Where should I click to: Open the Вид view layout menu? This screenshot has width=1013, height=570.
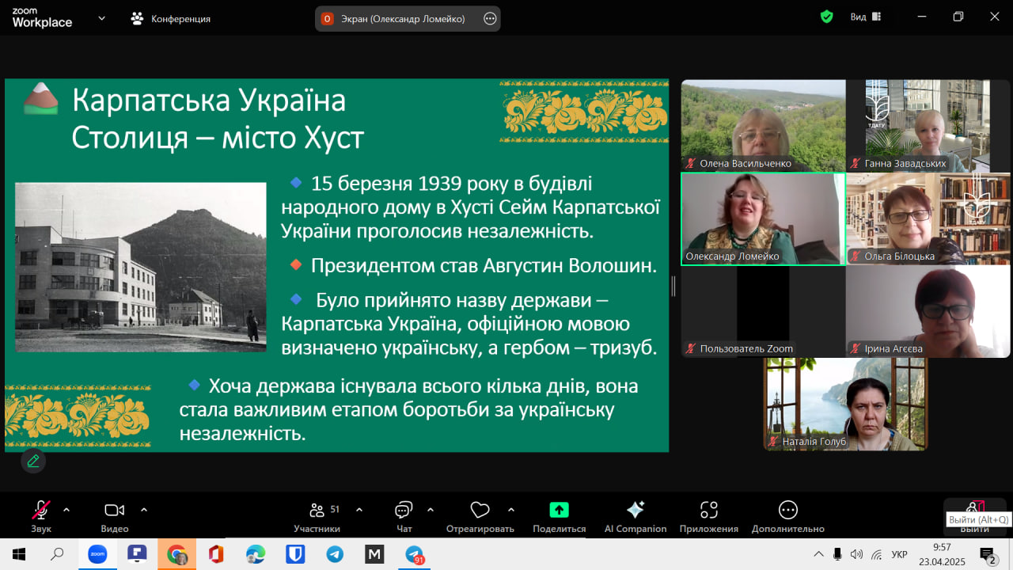863,17
